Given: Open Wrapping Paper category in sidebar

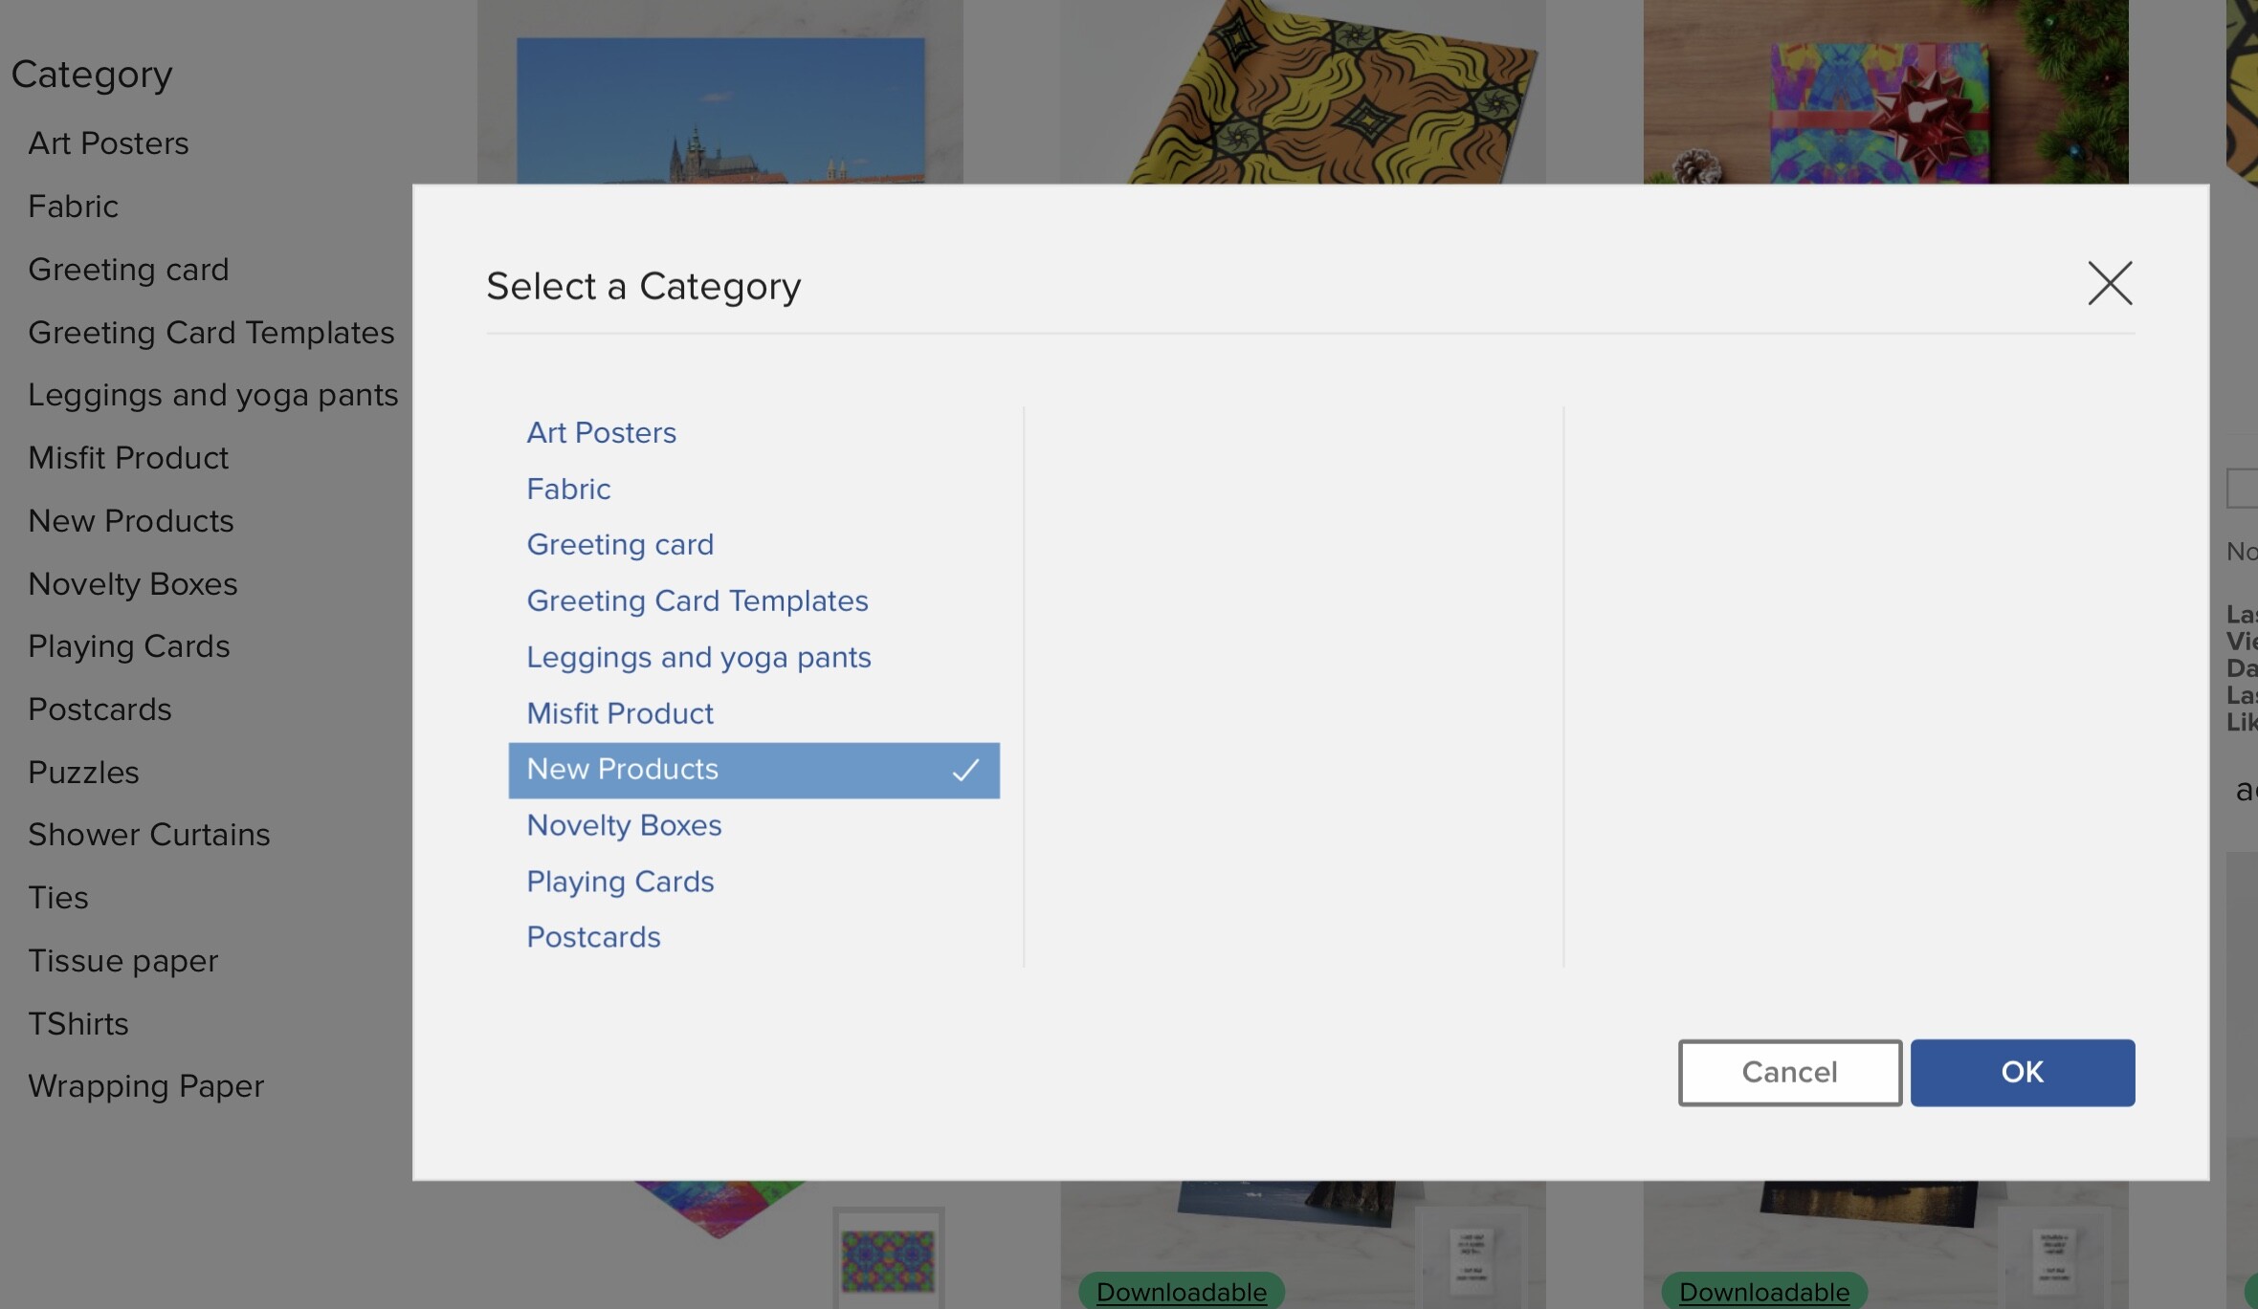Looking at the screenshot, I should pos(145,1086).
